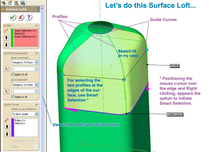Select Smart Selection<1> in Profiles list

(x=25, y=31)
